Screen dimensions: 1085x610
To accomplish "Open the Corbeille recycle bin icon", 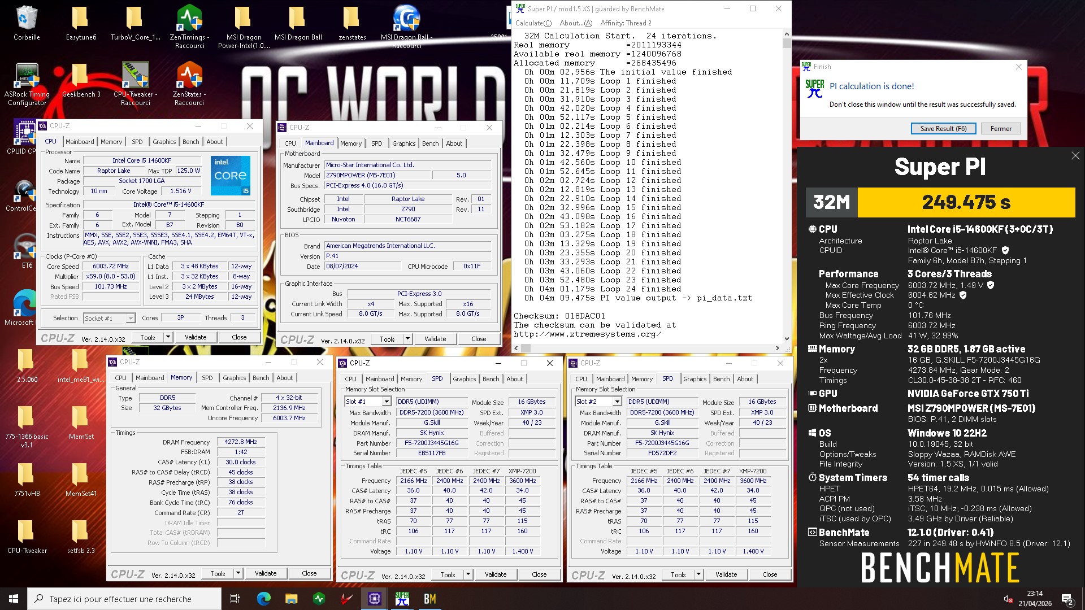I will click(27, 23).
